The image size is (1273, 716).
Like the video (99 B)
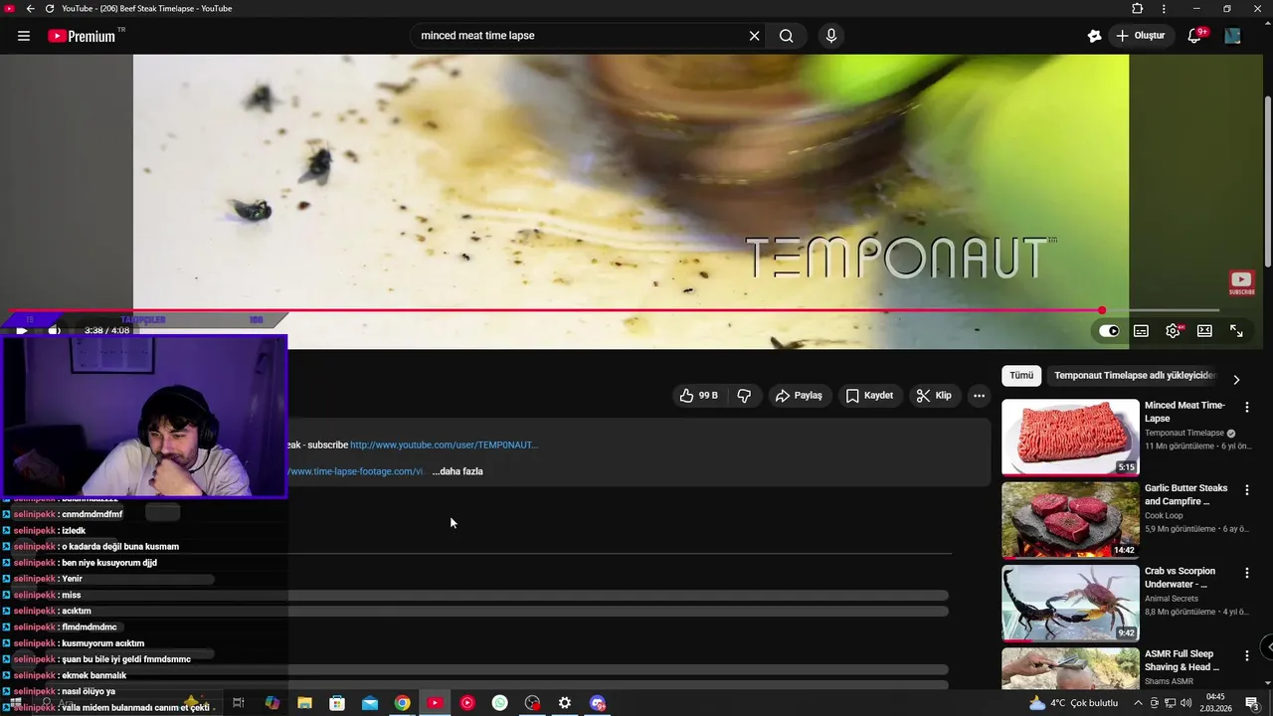point(699,396)
